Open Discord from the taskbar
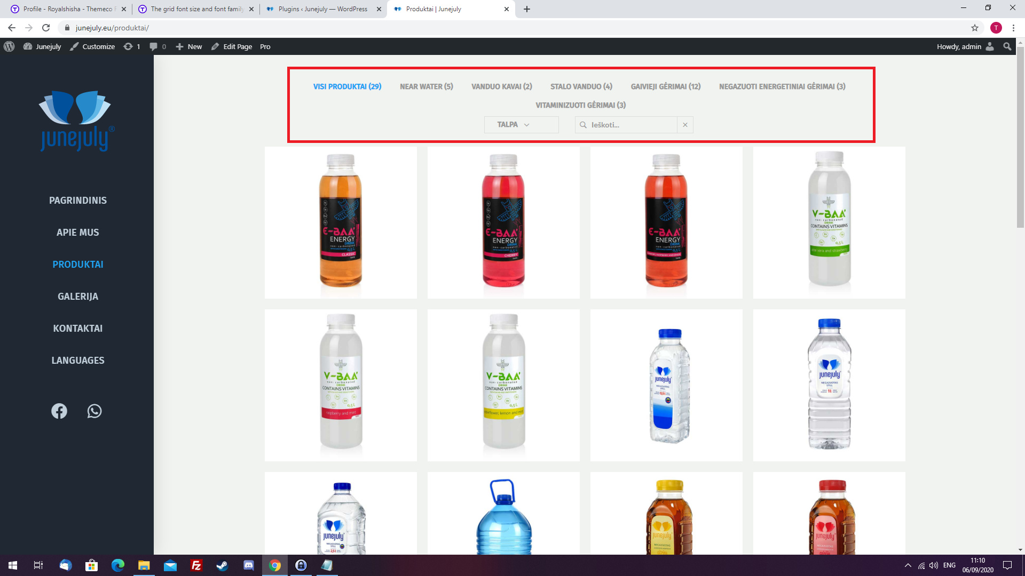This screenshot has width=1025, height=576. 249,565
